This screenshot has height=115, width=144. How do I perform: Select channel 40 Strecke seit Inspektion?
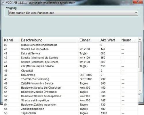[x=71, y=49]
